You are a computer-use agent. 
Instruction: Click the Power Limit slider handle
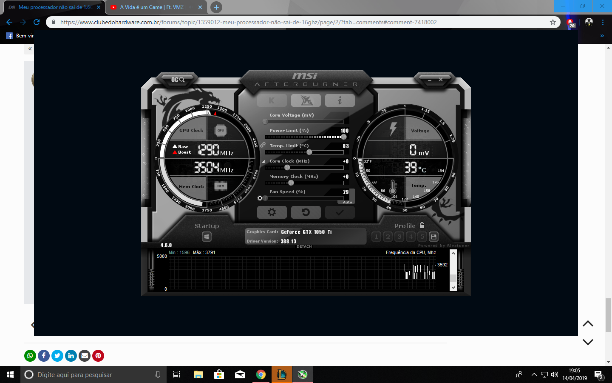[x=343, y=137]
